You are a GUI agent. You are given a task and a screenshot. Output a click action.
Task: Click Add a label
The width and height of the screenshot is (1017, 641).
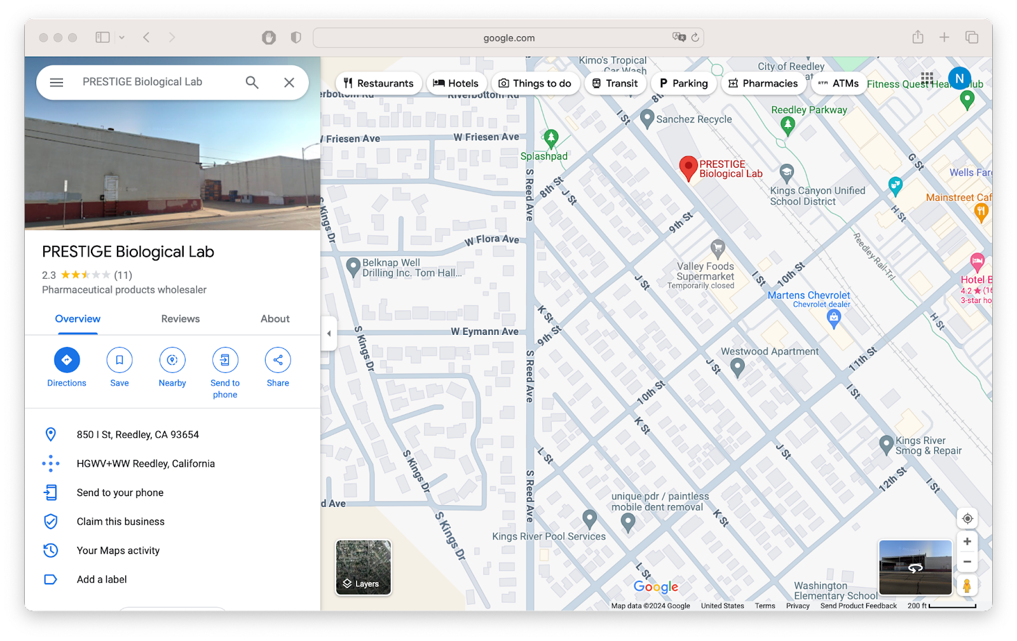[x=172, y=579]
